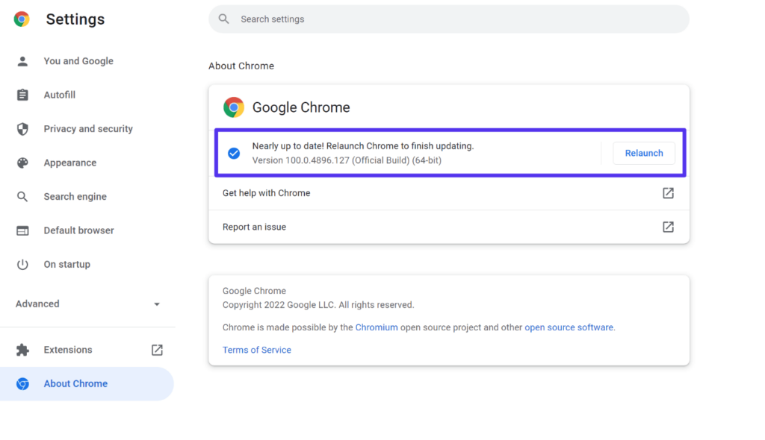Click the update complete checkmark icon
765x440 pixels.
(x=234, y=153)
